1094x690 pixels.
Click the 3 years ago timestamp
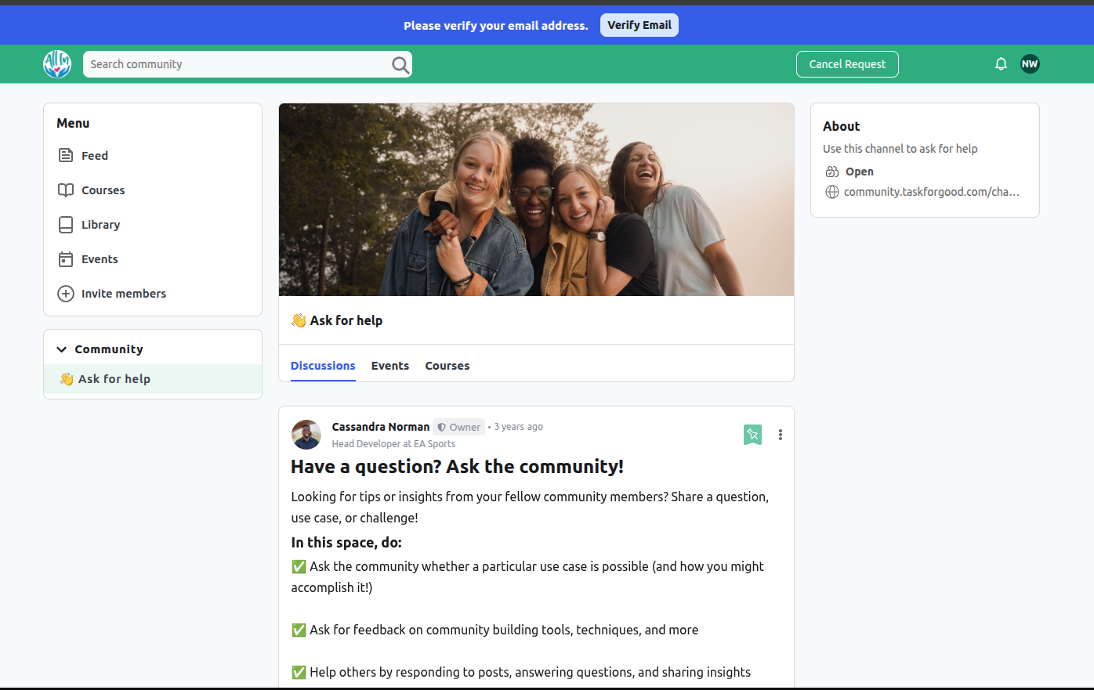(x=519, y=427)
